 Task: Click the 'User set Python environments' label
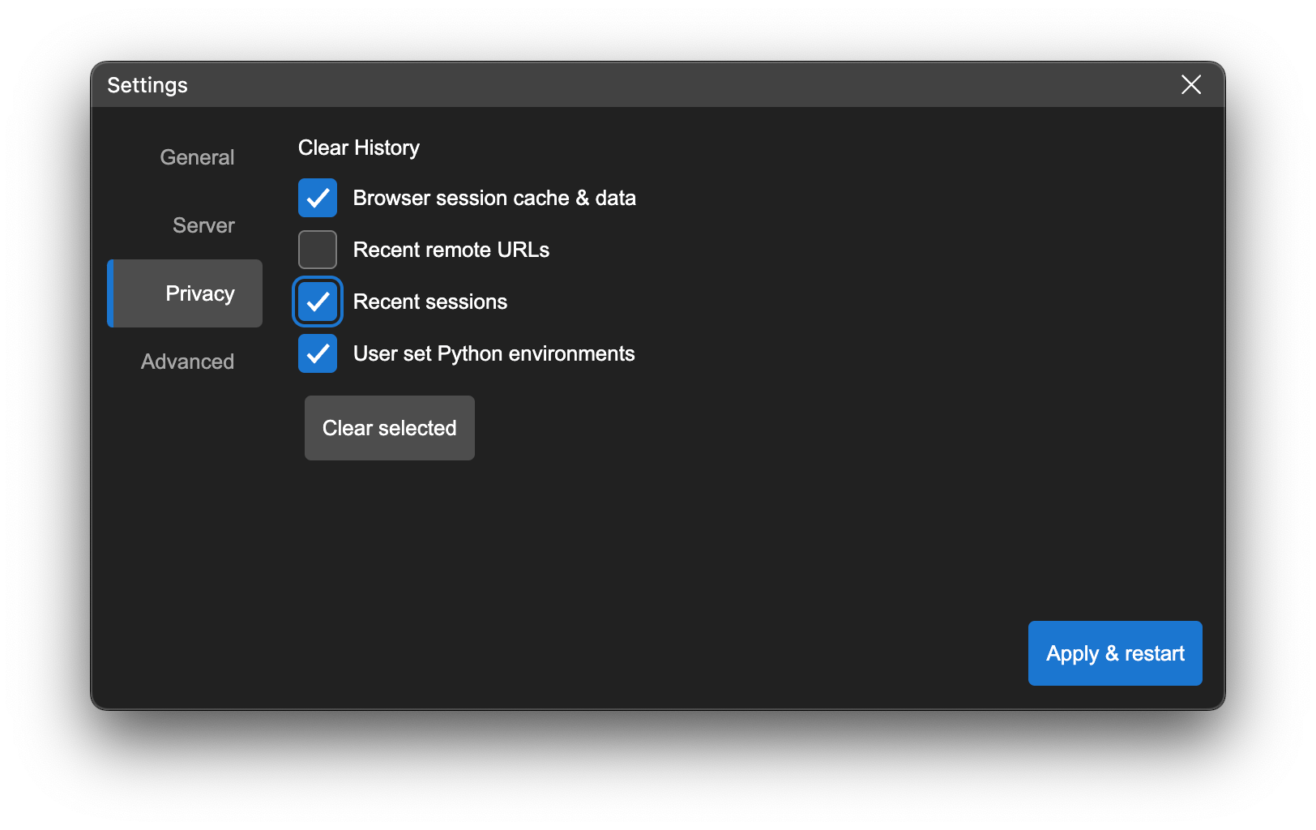point(493,353)
